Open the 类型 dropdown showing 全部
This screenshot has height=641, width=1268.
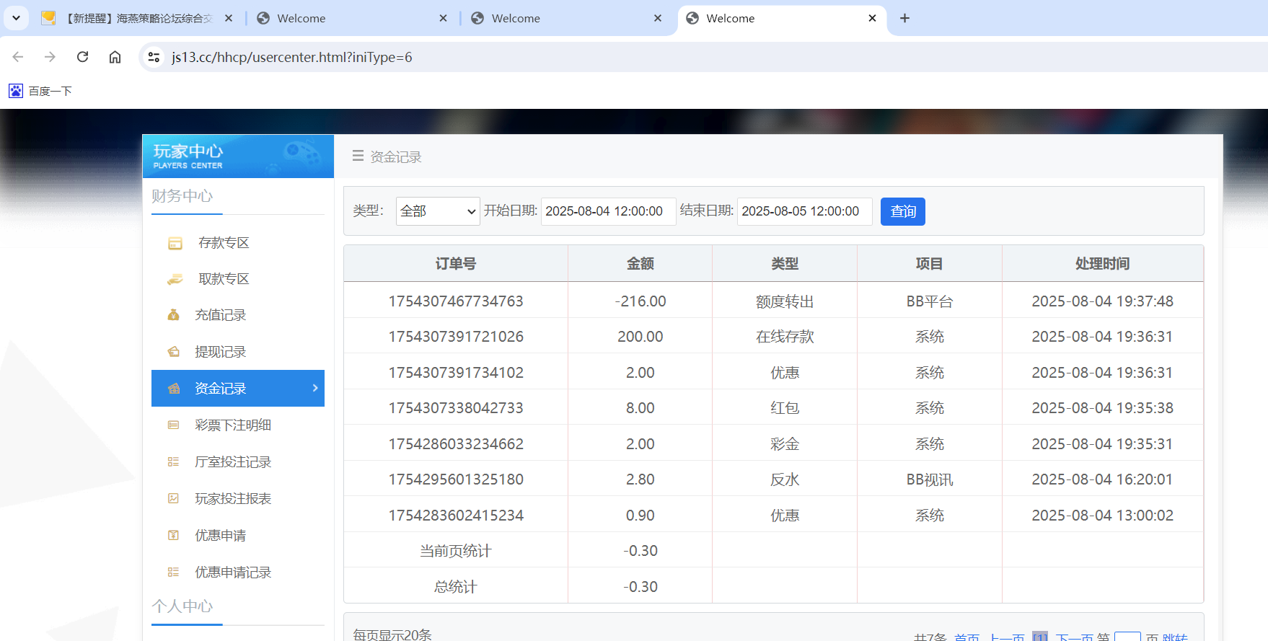437,211
